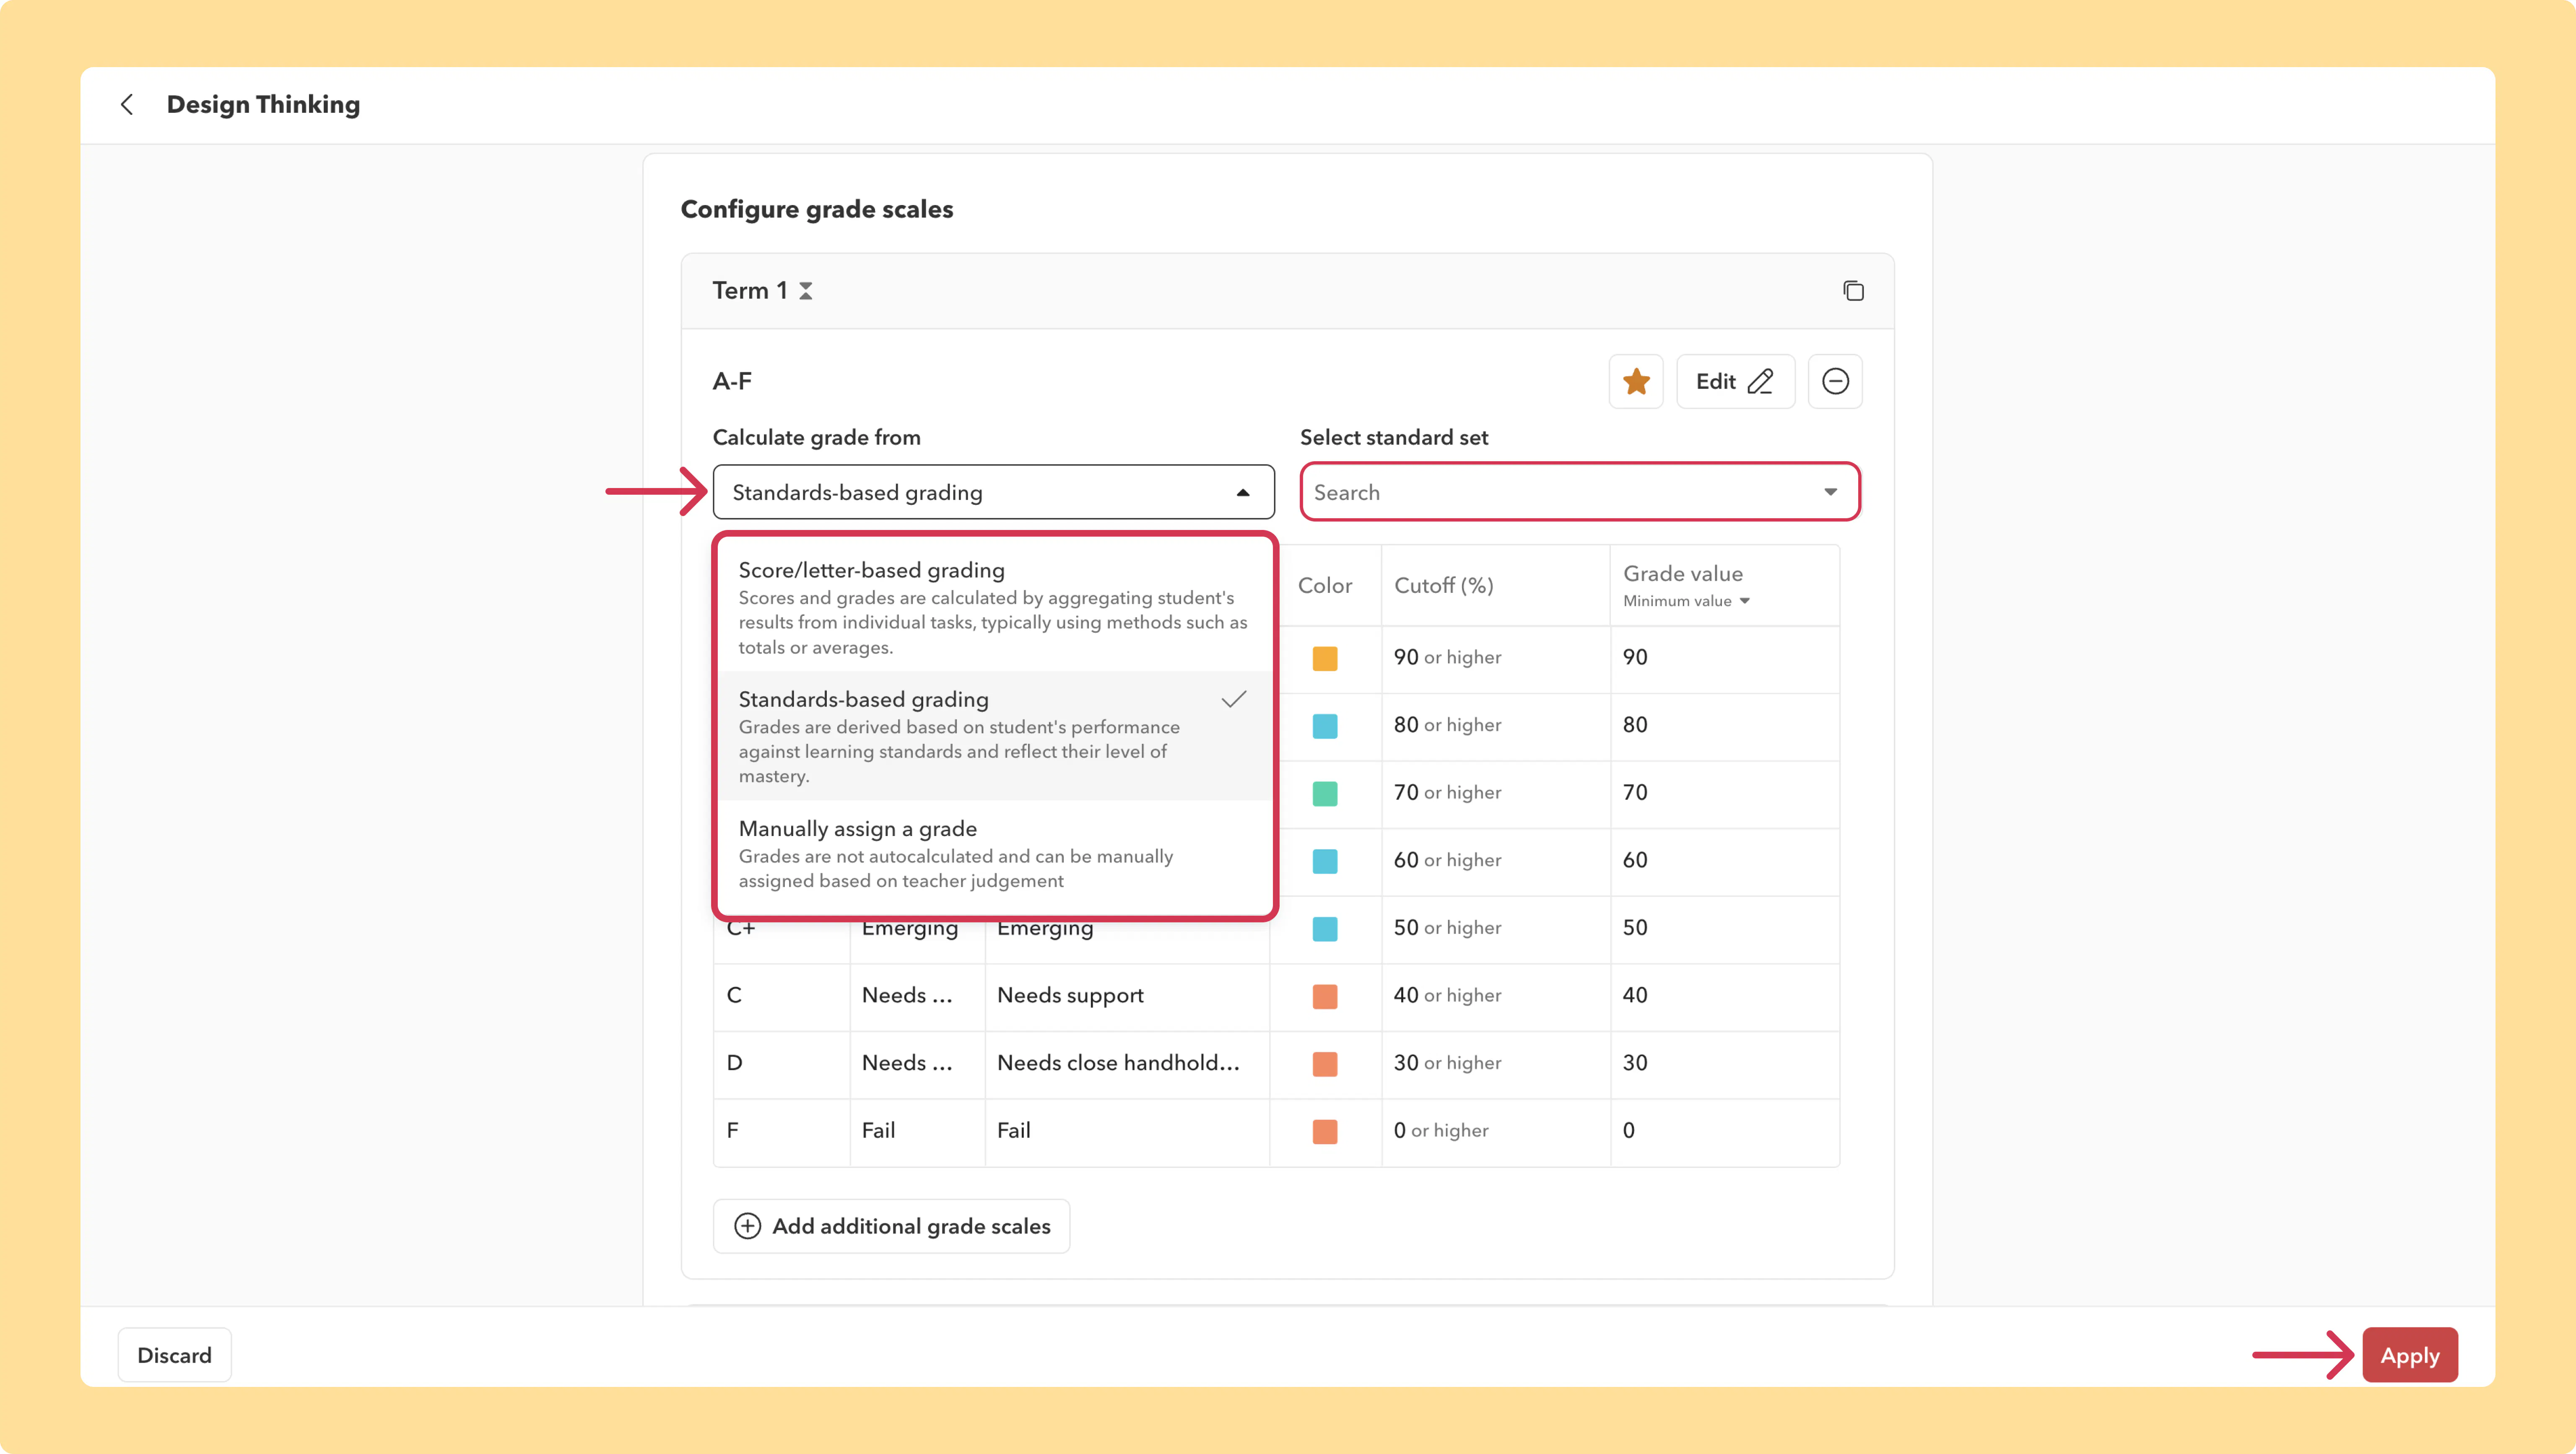Click the Term 1 section title
Viewport: 2576px width, 1454px height.
coord(750,291)
